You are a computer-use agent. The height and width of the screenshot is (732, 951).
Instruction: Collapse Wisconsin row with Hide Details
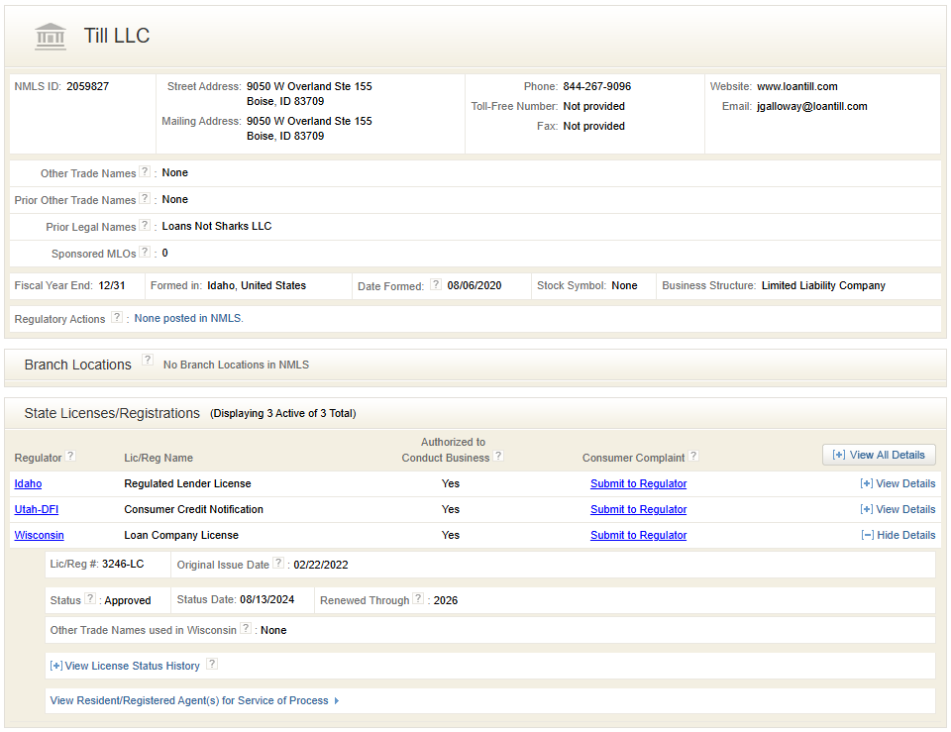(x=898, y=535)
